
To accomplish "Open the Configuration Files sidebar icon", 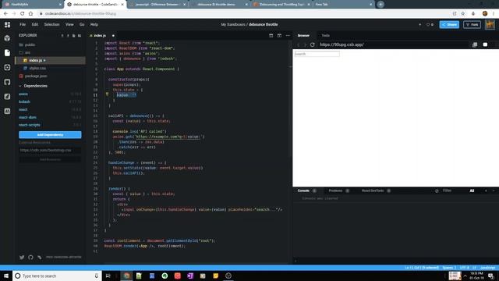I will coord(7,68).
